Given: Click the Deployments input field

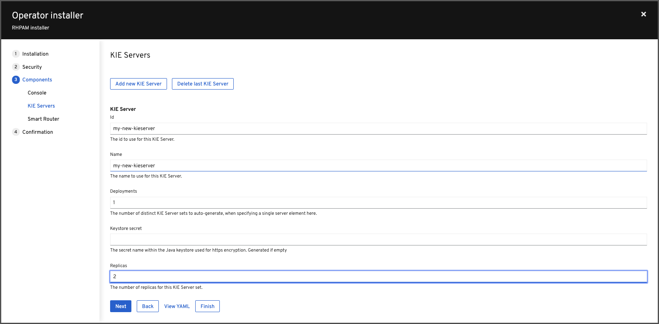Looking at the screenshot, I should (378, 202).
